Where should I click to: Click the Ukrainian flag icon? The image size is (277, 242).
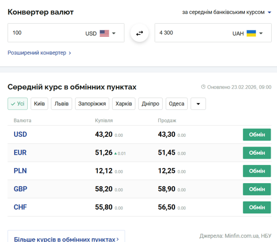pyautogui.click(x=251, y=33)
